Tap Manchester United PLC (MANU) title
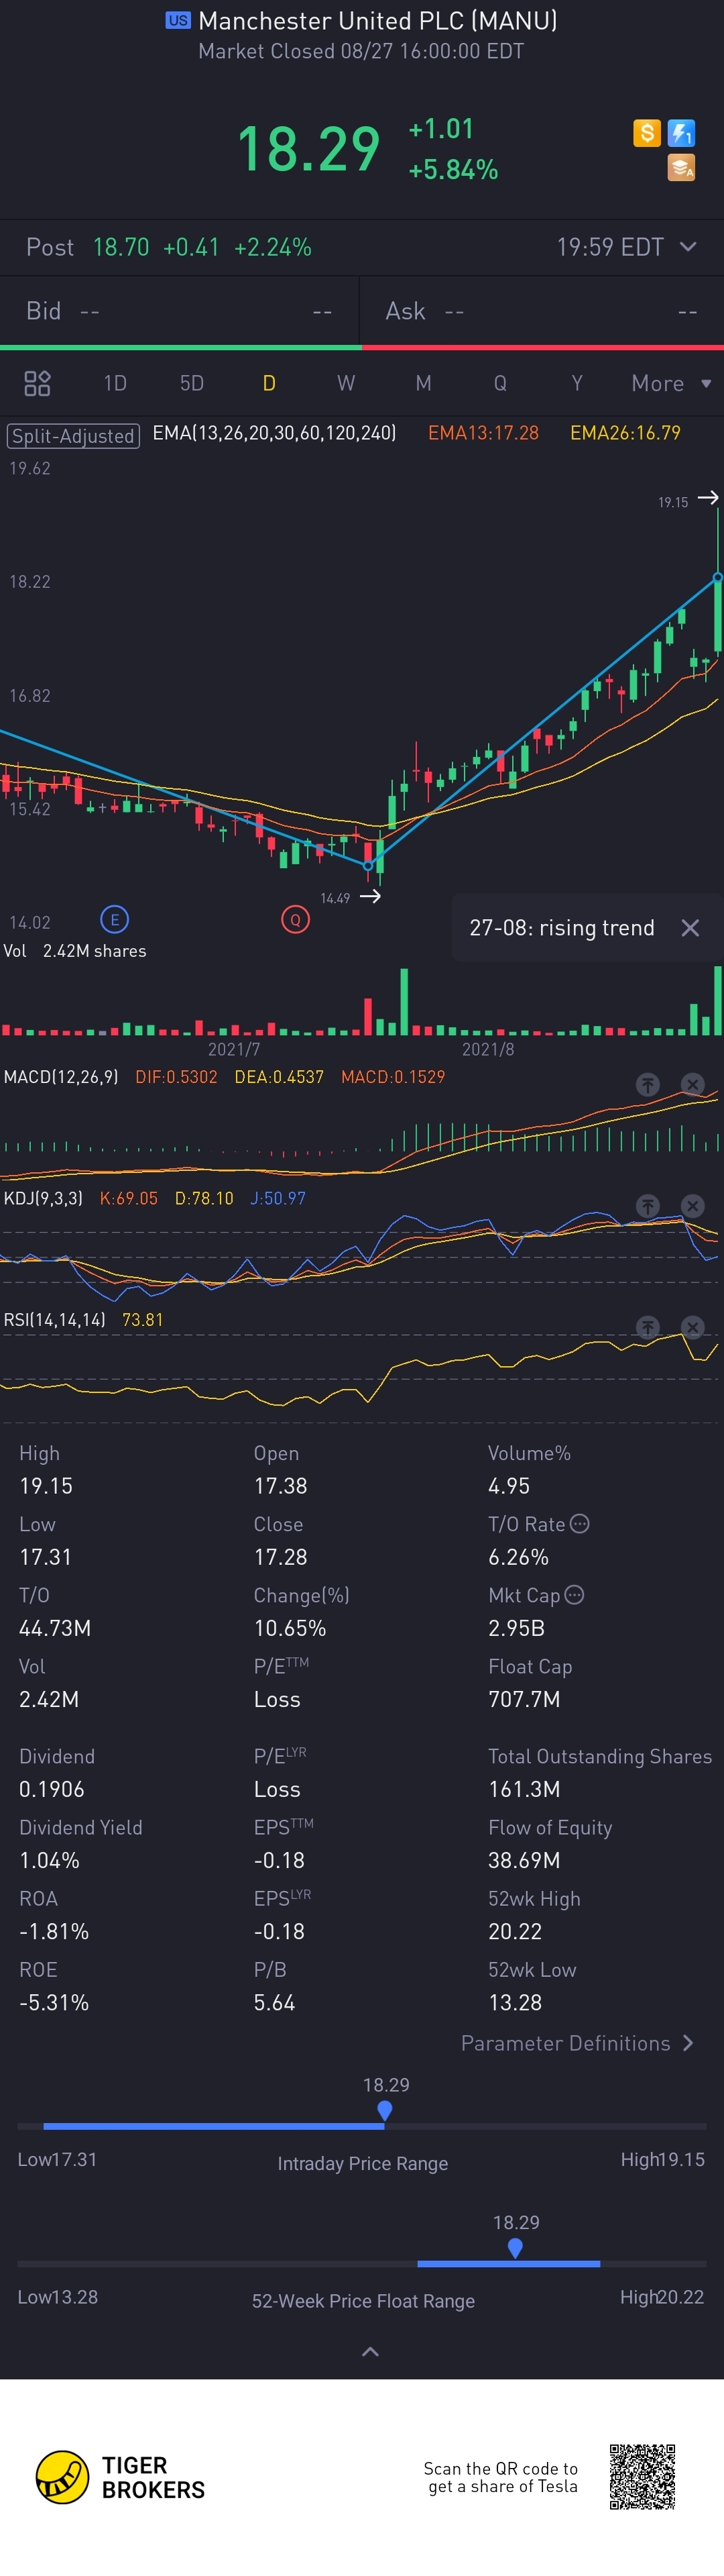This screenshot has height=2576, width=724. (377, 20)
